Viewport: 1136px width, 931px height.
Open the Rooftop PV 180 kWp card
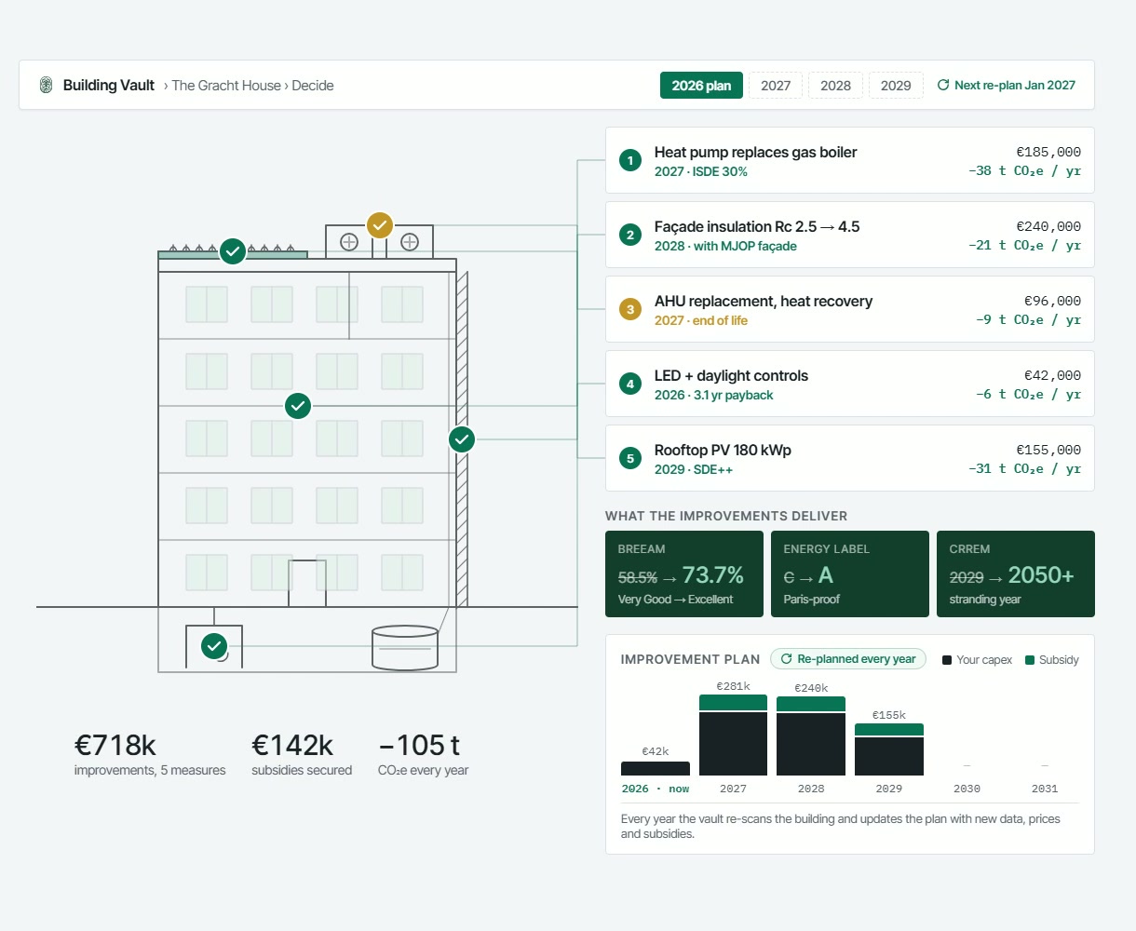tap(850, 458)
